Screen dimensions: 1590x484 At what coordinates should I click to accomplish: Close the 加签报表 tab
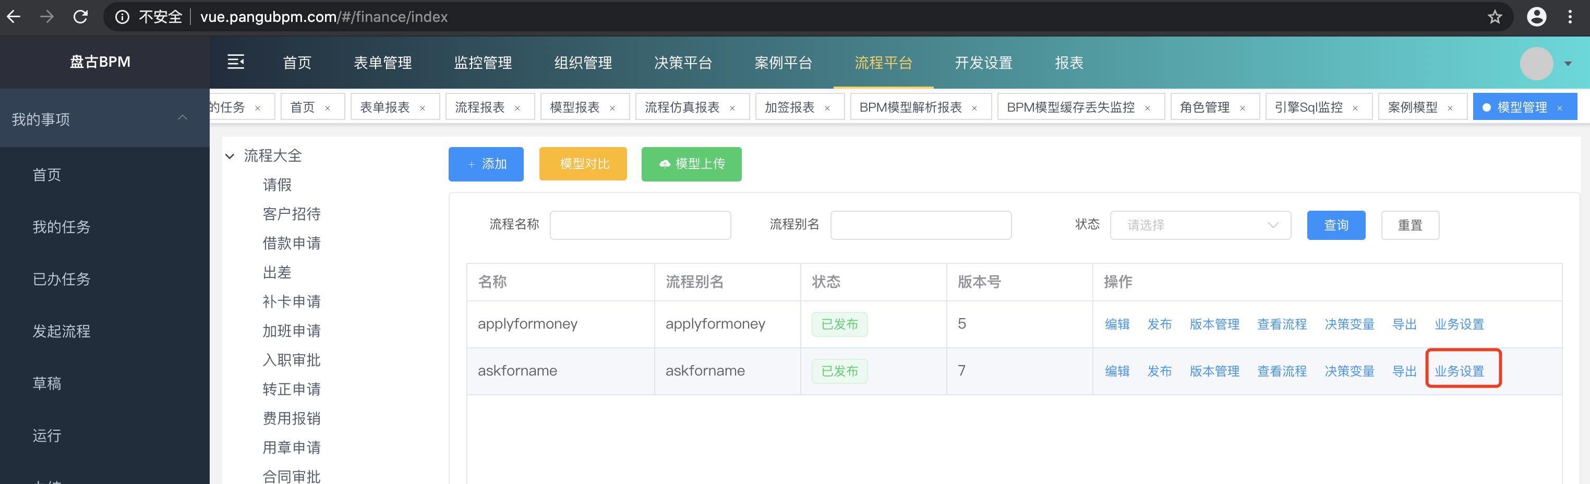pos(827,108)
